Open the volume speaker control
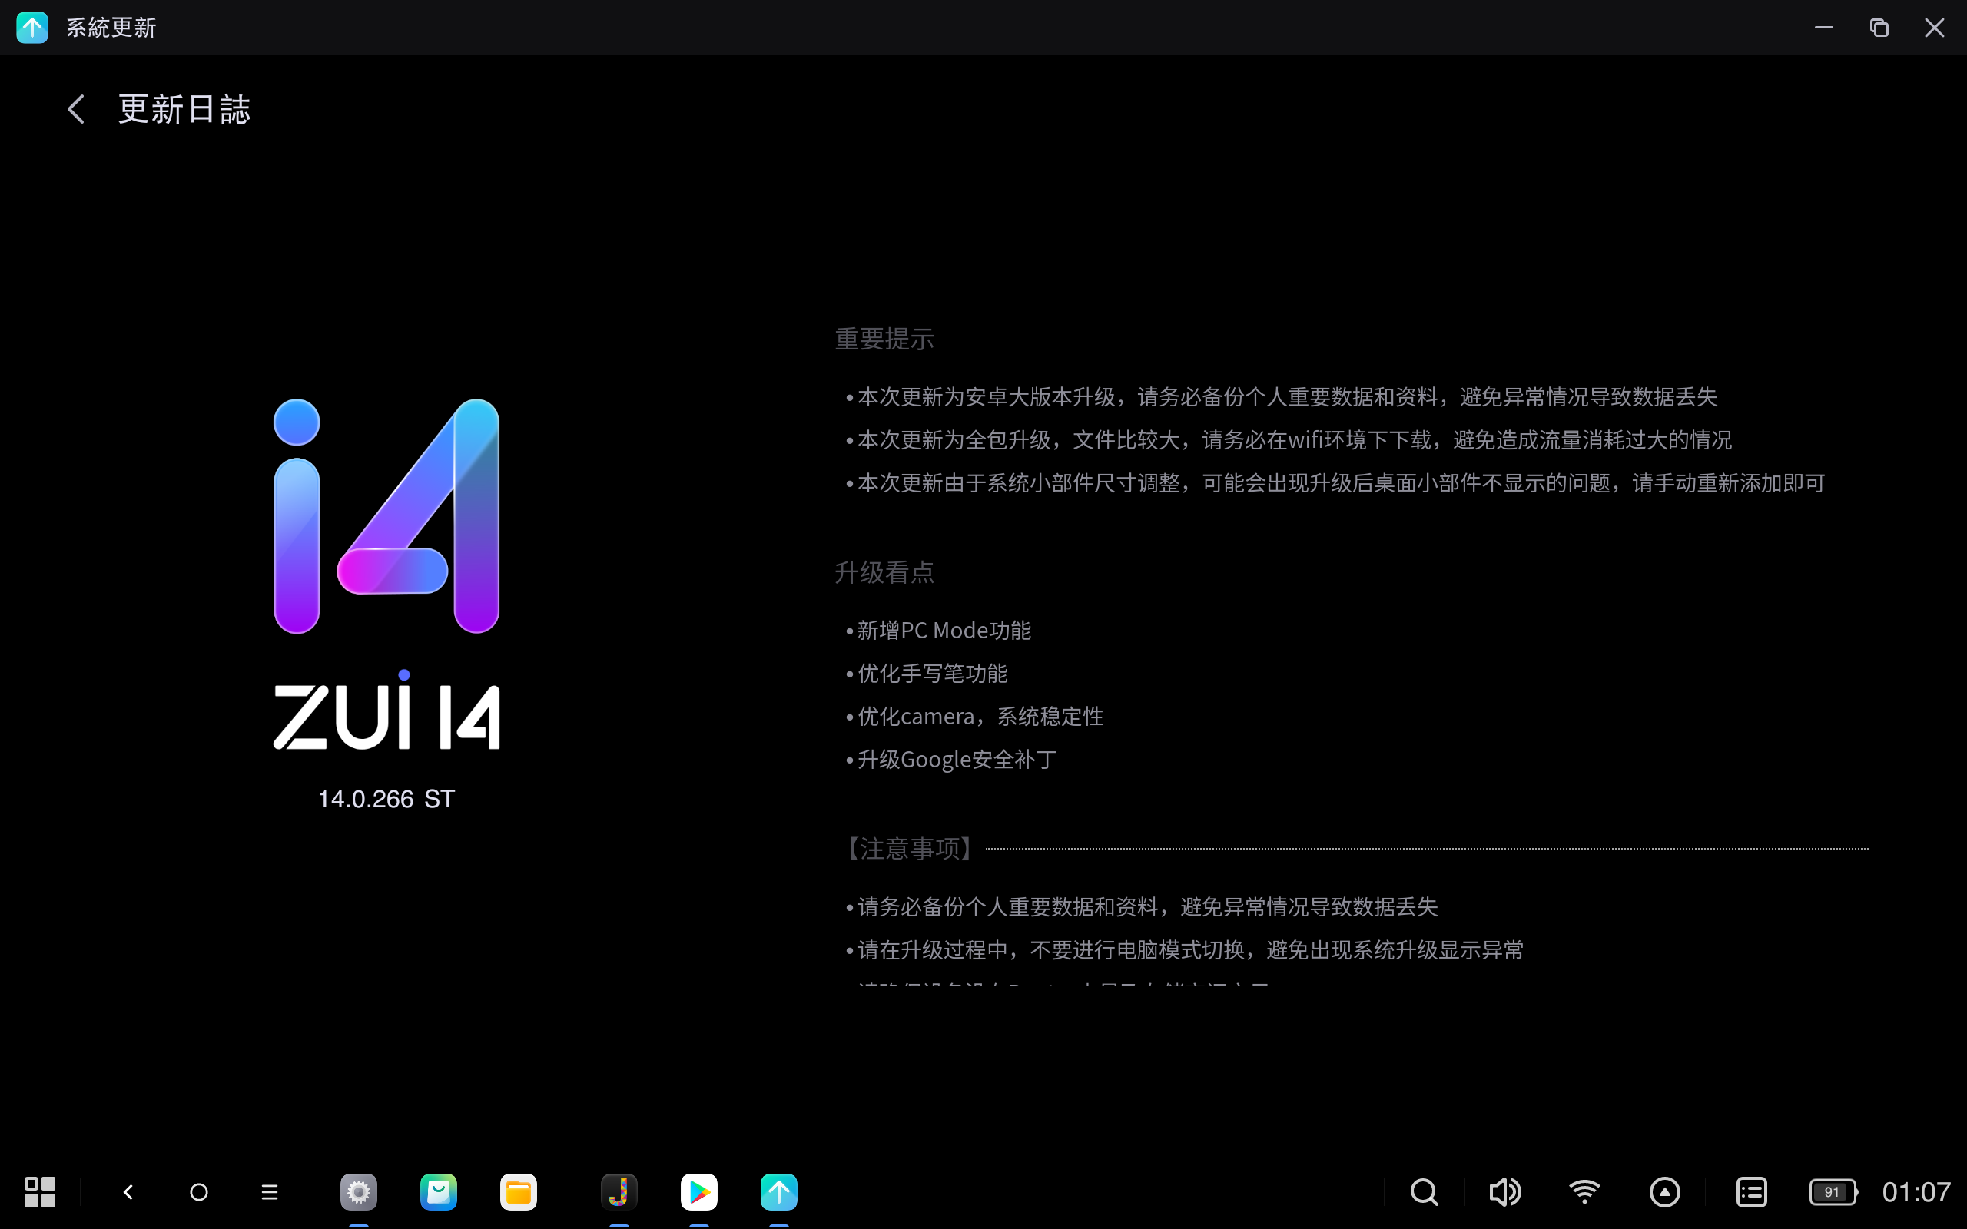The width and height of the screenshot is (1967, 1229). click(x=1504, y=1192)
